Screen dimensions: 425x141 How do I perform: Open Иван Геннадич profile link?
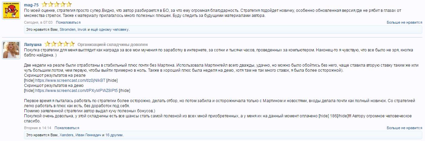point(89,135)
